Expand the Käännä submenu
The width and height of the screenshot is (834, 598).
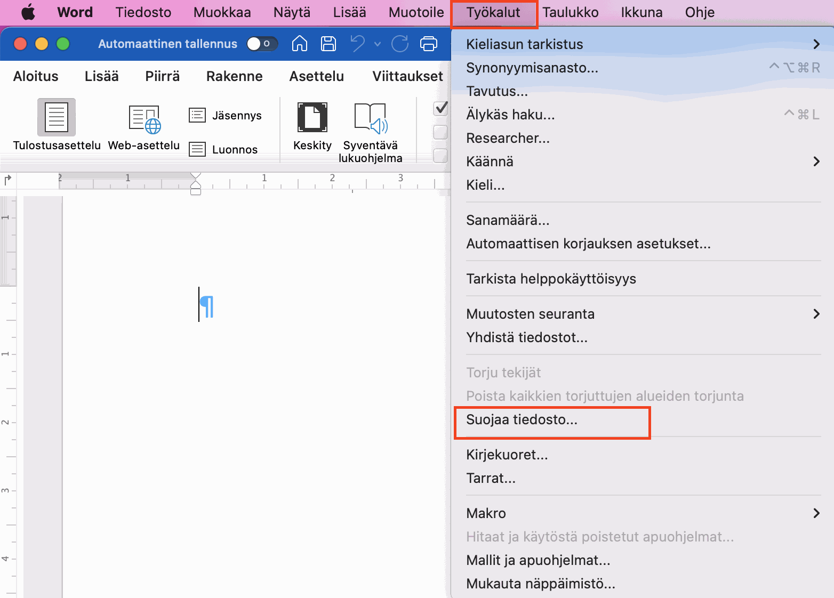pyautogui.click(x=643, y=161)
